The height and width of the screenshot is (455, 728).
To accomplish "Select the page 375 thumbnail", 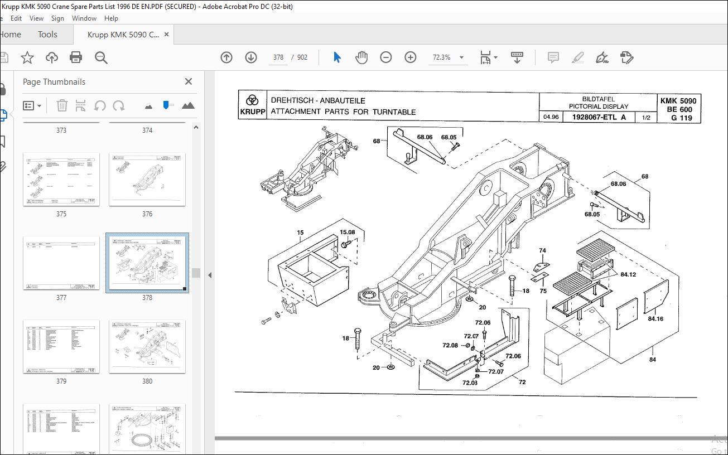I will 61,180.
